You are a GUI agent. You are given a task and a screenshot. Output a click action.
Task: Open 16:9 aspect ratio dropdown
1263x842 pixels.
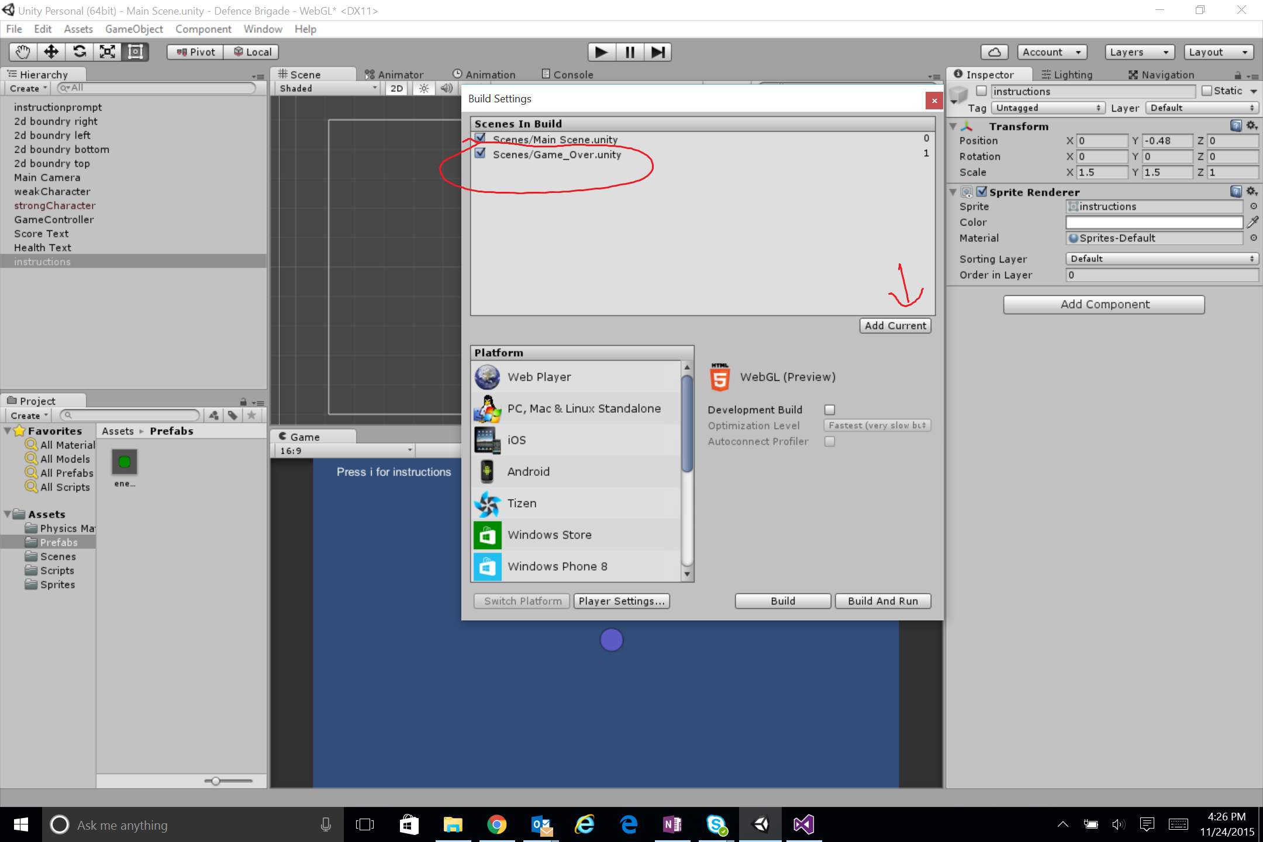pos(345,451)
